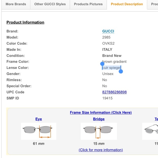Image resolution: width=158 pixels, height=158 pixels.
Task: Tap the model value 2985
Action: pyautogui.click(x=106, y=37)
